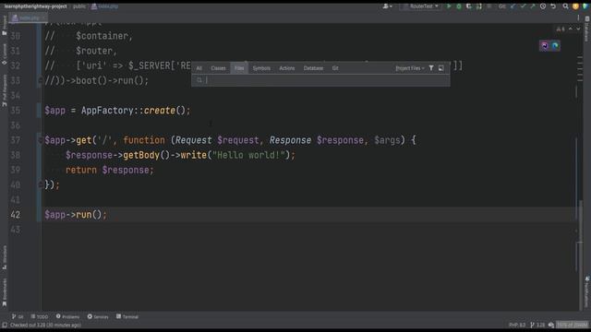Open the Git tool window tab at the bottom
591x332 pixels.
[18, 316]
